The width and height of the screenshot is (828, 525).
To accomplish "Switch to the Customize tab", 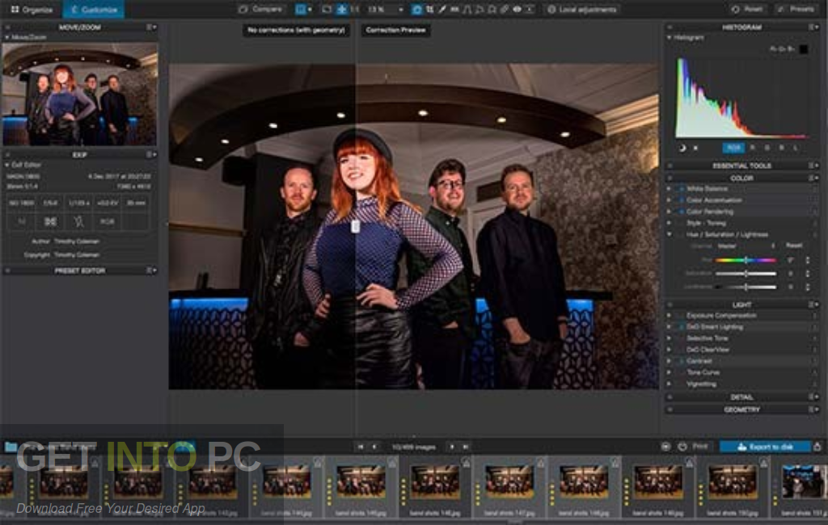I will (x=94, y=10).
